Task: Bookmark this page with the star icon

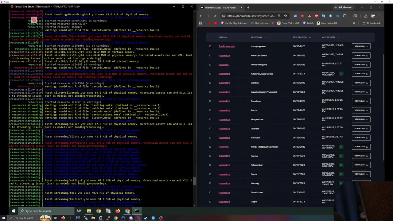Action: click(286, 16)
